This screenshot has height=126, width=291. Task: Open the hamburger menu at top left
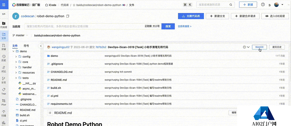(x=4, y=5)
